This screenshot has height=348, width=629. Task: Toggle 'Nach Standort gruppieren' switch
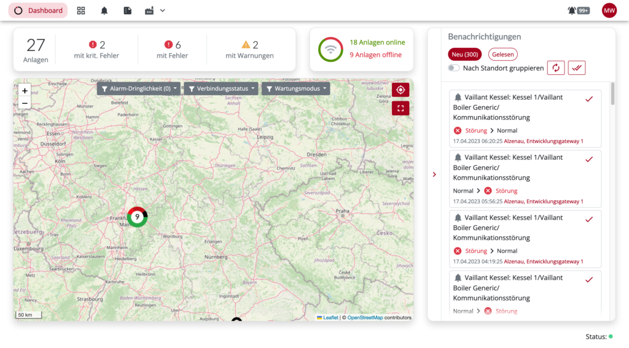click(x=454, y=68)
